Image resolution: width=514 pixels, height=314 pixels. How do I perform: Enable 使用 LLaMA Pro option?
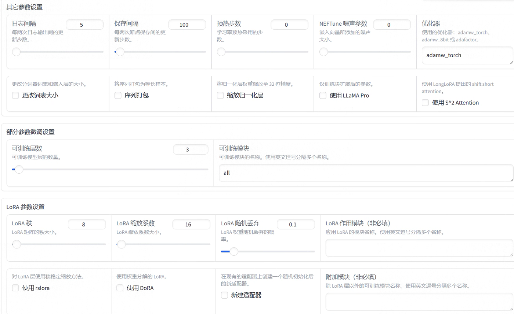(323, 96)
